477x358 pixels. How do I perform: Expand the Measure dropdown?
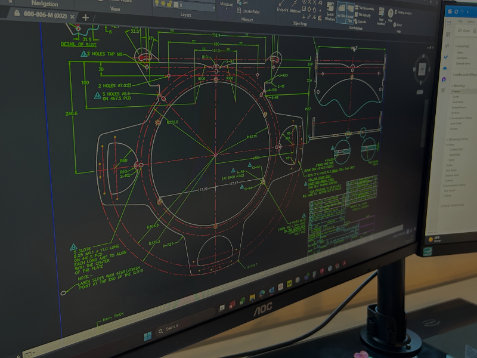(227, 5)
